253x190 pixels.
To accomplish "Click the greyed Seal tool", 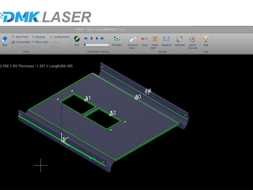I will pos(55,42).
